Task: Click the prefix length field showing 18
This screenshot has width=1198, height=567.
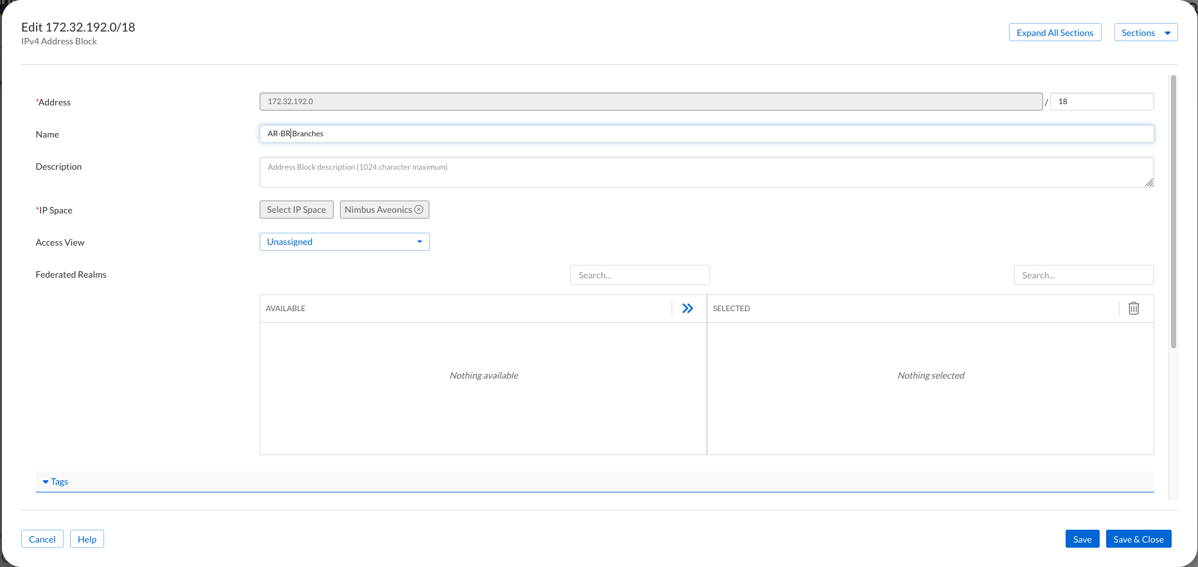Action: [1102, 102]
